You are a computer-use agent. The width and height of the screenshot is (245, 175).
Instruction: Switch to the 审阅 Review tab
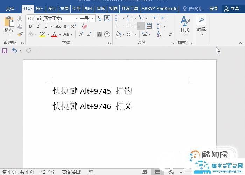[x=101, y=9]
